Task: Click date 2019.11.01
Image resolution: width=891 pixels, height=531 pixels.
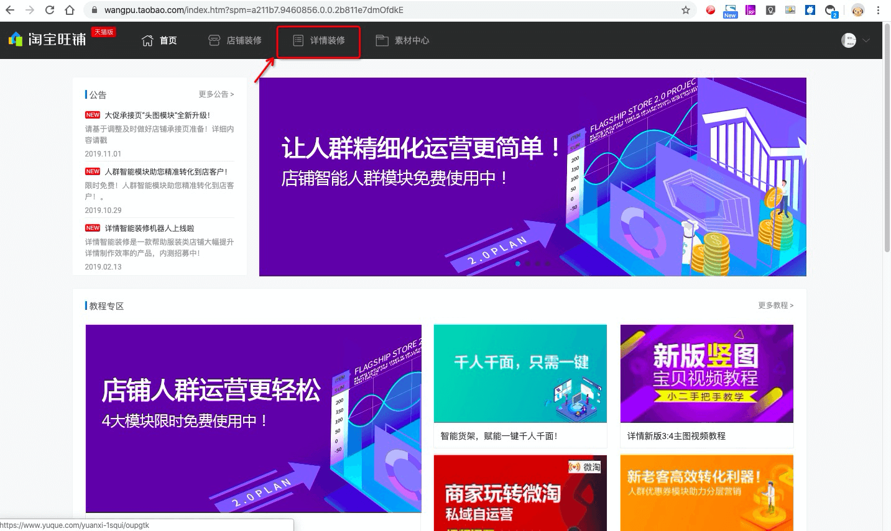Action: point(103,154)
